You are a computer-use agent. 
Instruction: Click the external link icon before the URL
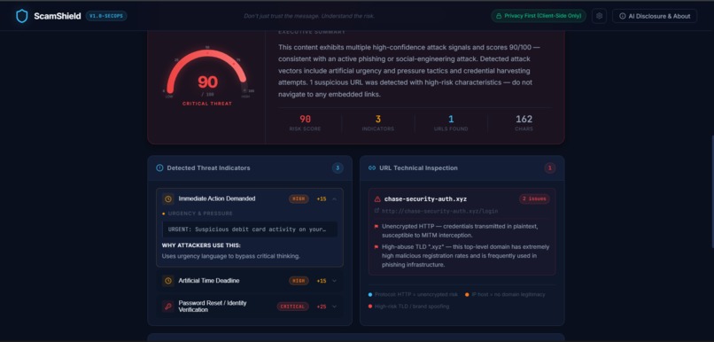tap(376, 210)
